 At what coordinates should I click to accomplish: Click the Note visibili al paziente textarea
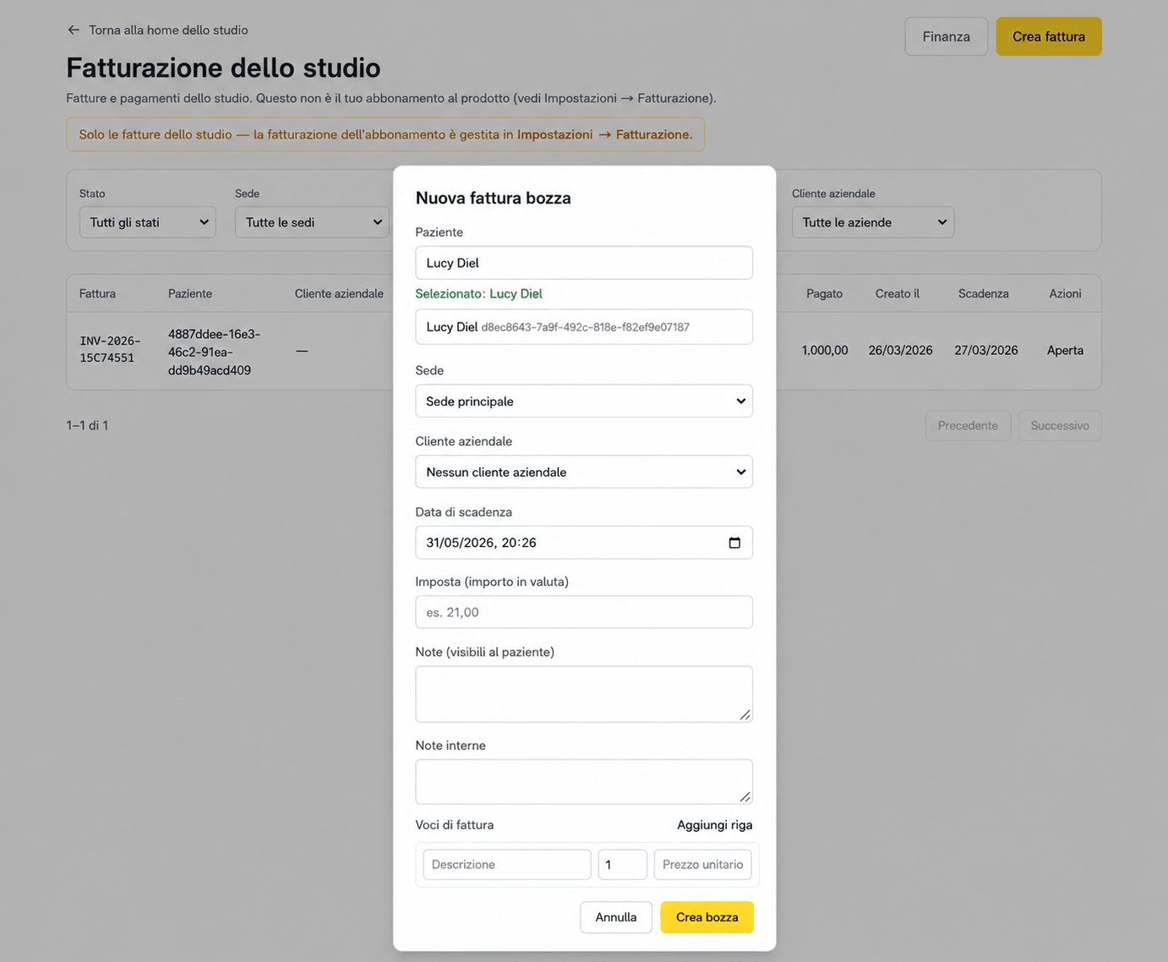584,694
